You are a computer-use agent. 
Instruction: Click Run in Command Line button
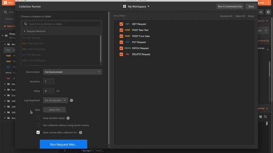(x=230, y=6)
